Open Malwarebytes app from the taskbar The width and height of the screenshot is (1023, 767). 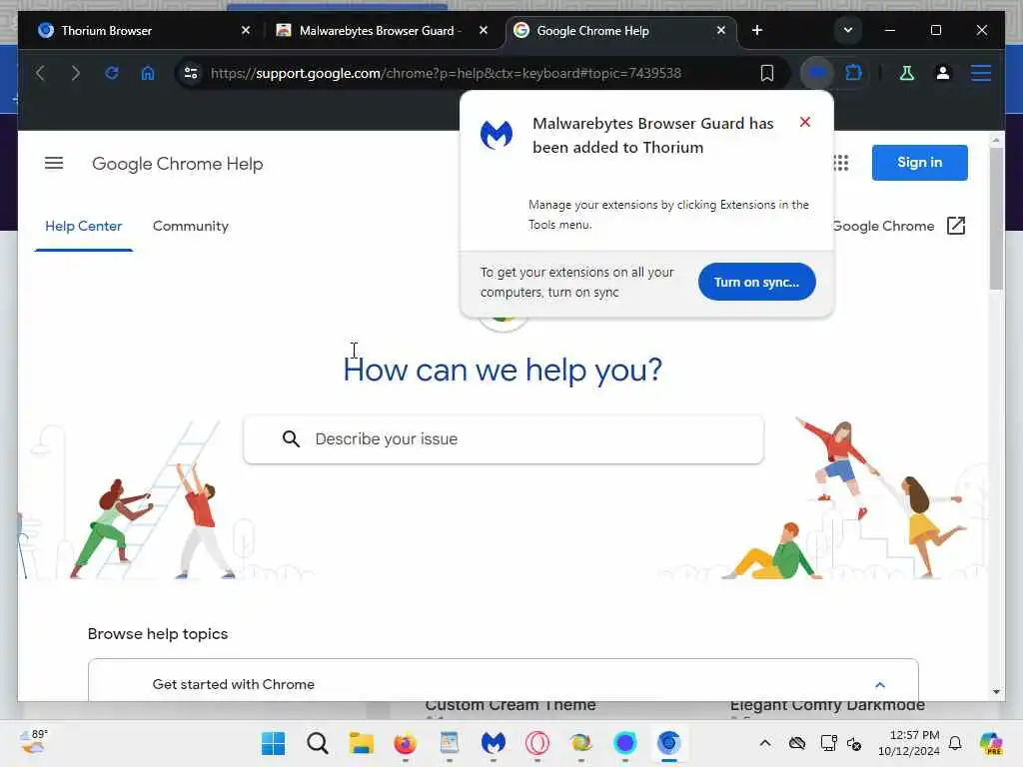pyautogui.click(x=494, y=743)
